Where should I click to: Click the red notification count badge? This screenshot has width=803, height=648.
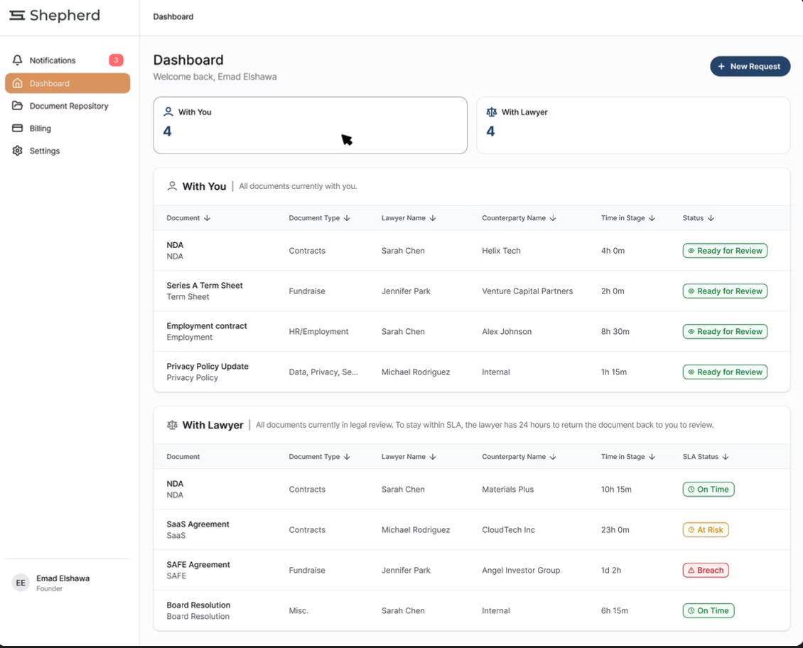pyautogui.click(x=117, y=60)
